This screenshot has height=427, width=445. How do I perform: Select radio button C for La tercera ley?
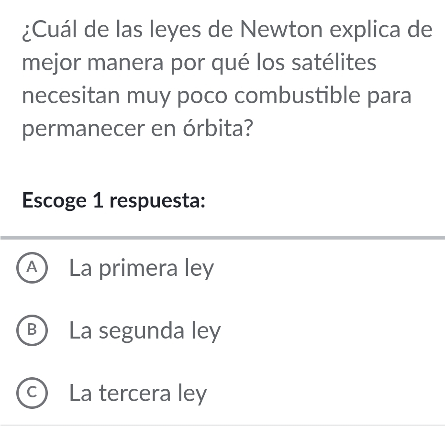pos(33,394)
